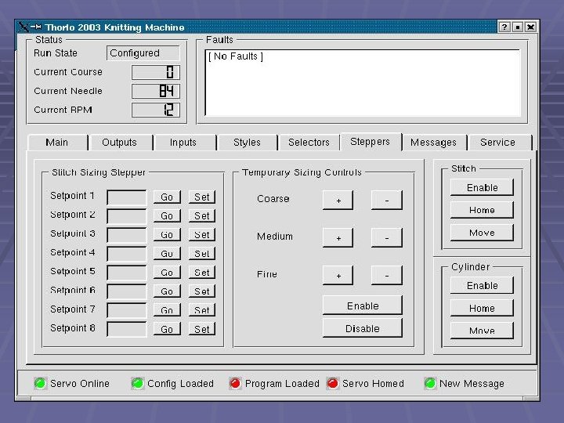Click Enable in the Stitch group
The height and width of the screenshot is (423, 564).
pos(482,187)
